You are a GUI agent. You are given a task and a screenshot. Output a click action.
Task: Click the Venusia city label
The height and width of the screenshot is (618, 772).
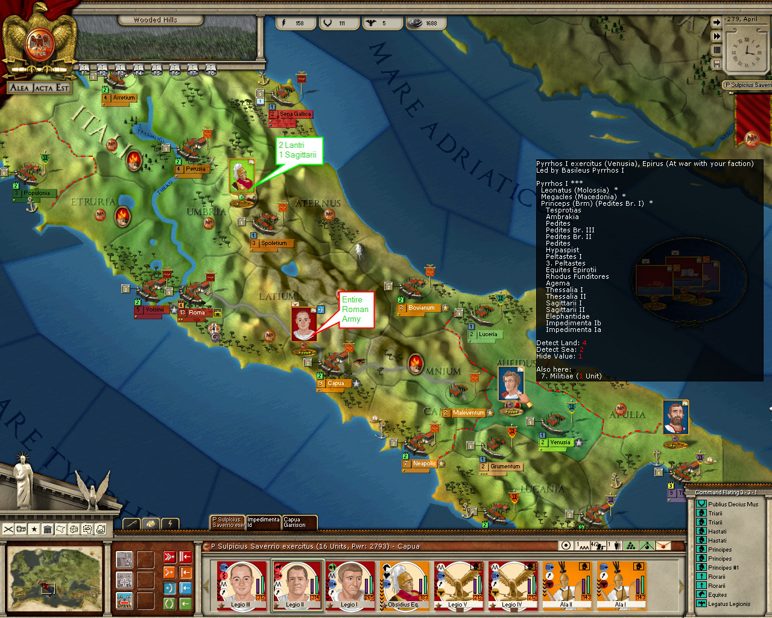(x=560, y=442)
